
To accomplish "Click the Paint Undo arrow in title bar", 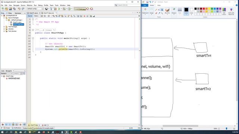I will (150, 2).
